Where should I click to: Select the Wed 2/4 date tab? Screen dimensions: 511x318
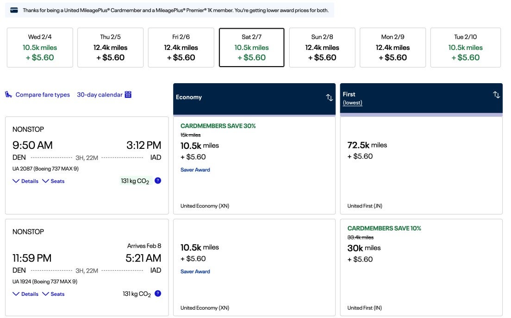[x=40, y=47]
